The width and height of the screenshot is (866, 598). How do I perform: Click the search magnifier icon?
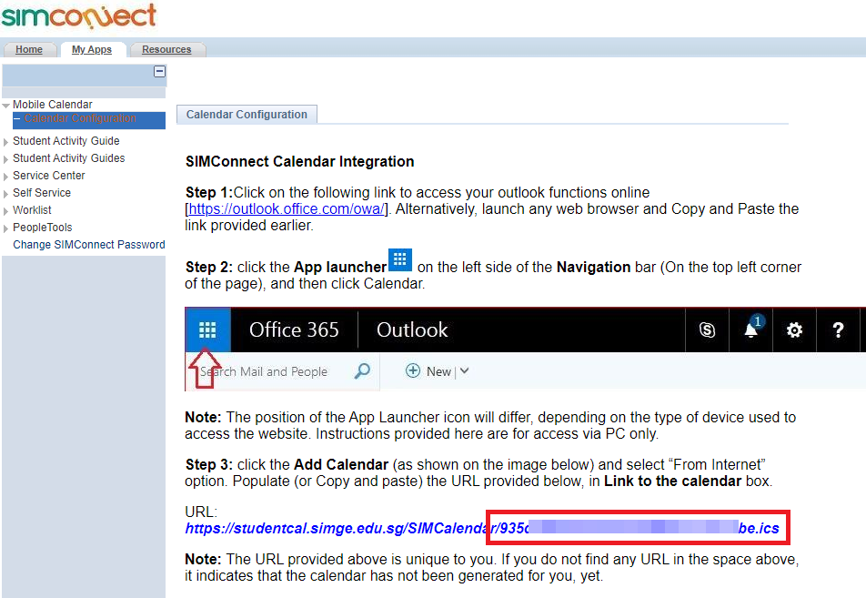point(362,370)
